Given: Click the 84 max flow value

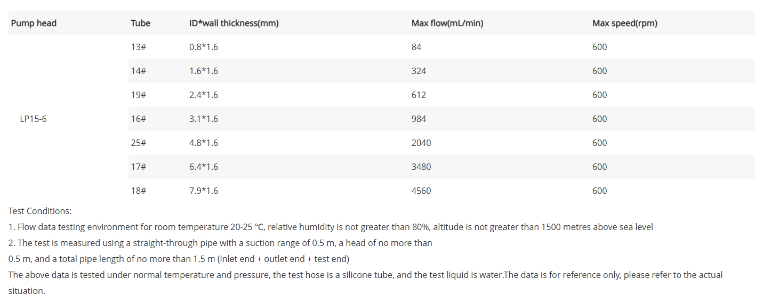Looking at the screenshot, I should click(416, 47).
